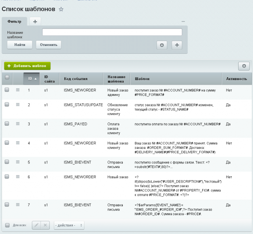253x234 pixels.
Task: Open row menu for template ID 5
Action: pyautogui.click(x=18, y=161)
